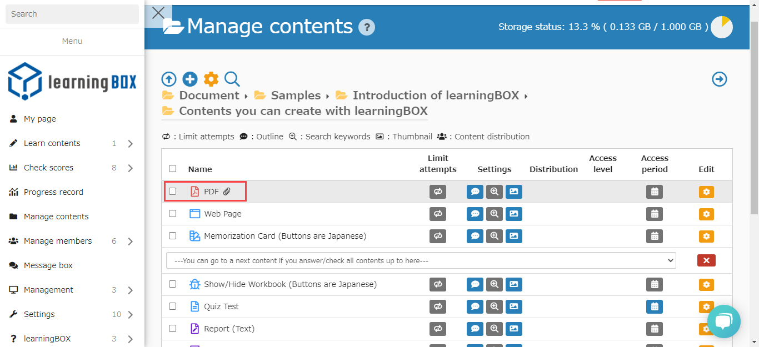Image resolution: width=759 pixels, height=347 pixels.
Task: Open the content restriction dropdown
Action: (421, 260)
